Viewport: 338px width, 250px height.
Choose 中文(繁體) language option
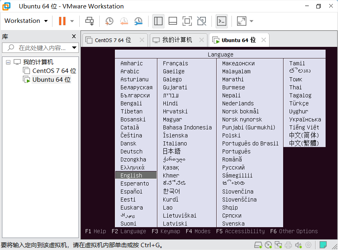pyautogui.click(x=304, y=143)
